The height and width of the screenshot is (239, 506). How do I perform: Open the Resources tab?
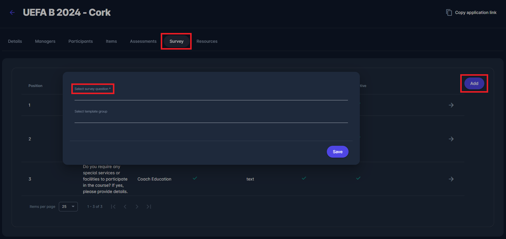click(207, 41)
